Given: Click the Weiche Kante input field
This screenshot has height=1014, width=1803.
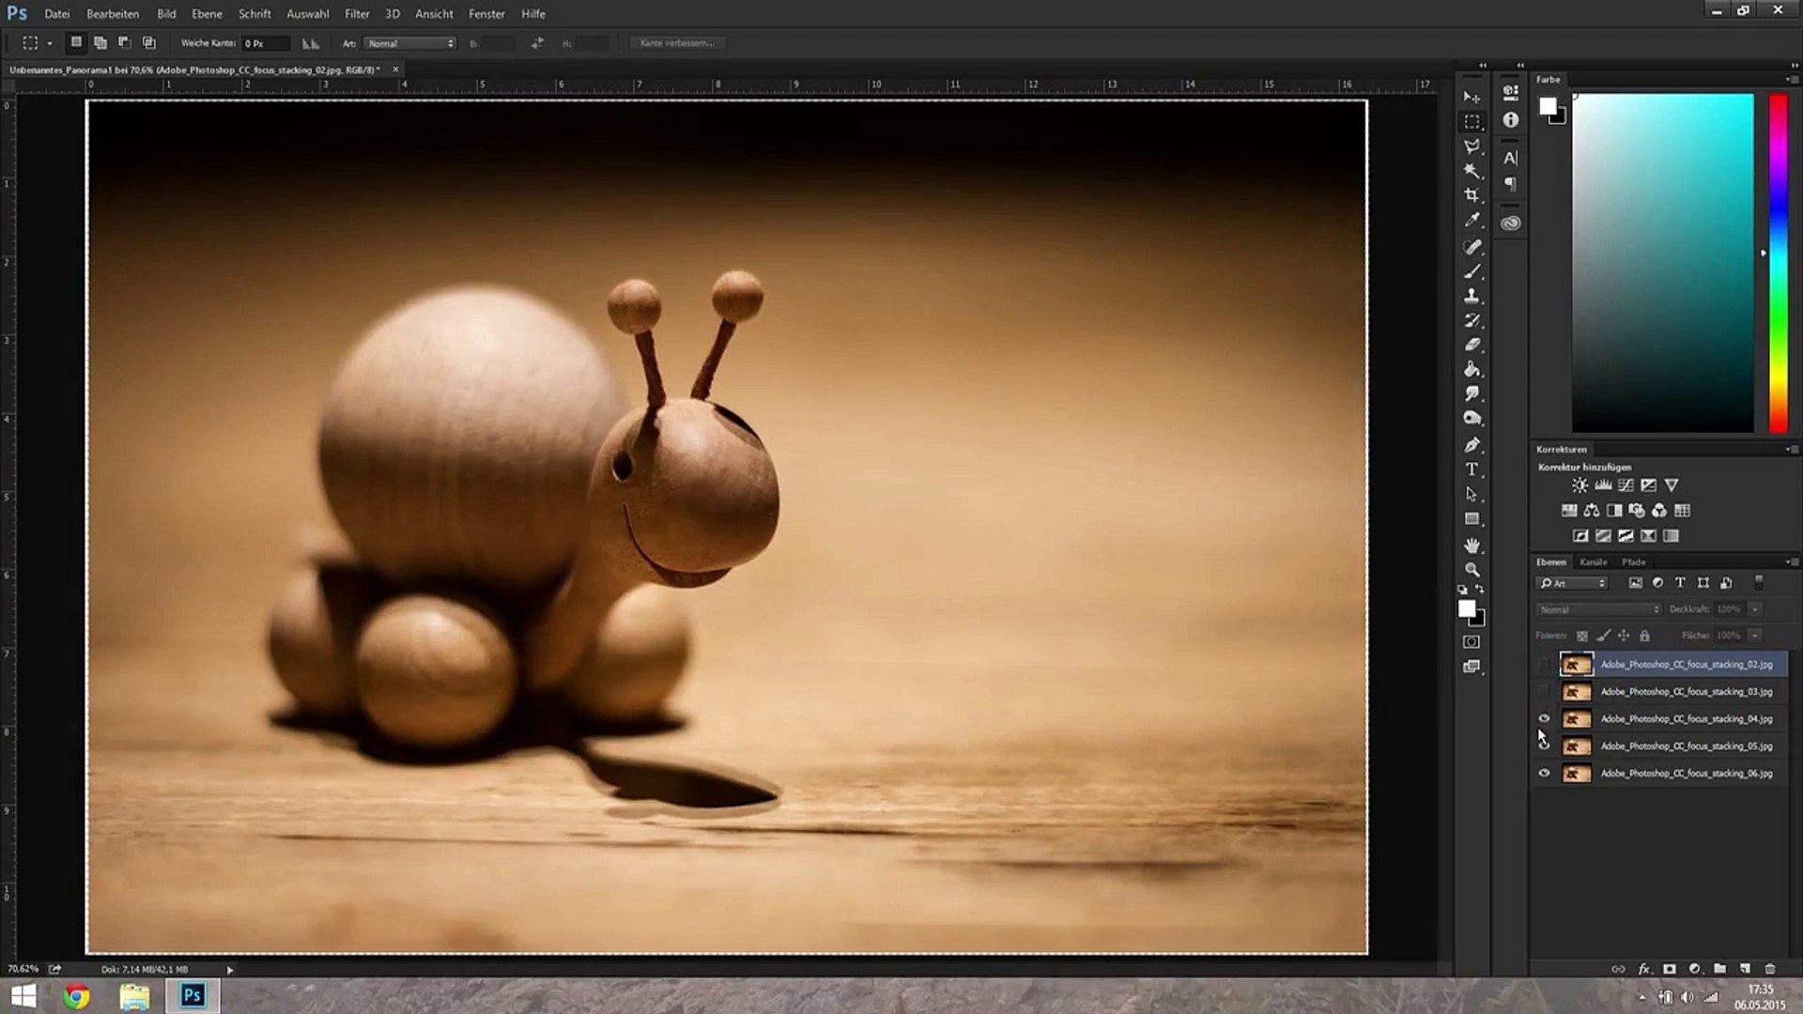Looking at the screenshot, I should click(x=265, y=43).
